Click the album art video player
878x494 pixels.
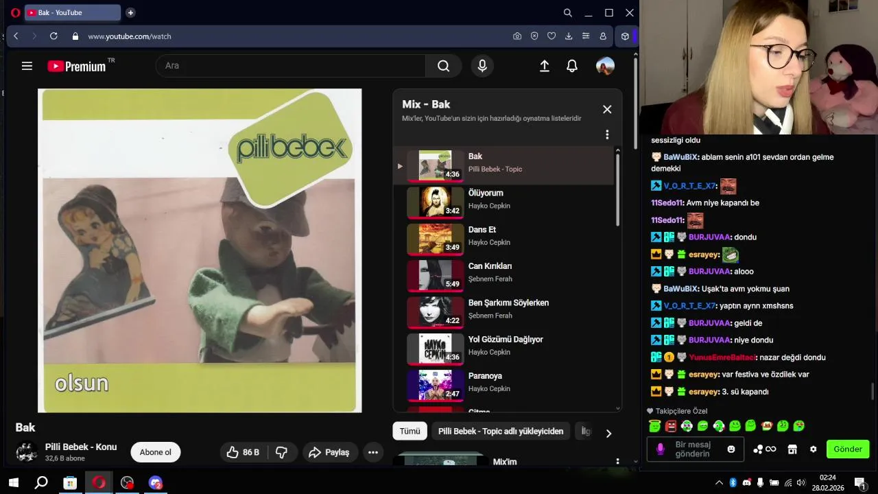pyautogui.click(x=200, y=250)
